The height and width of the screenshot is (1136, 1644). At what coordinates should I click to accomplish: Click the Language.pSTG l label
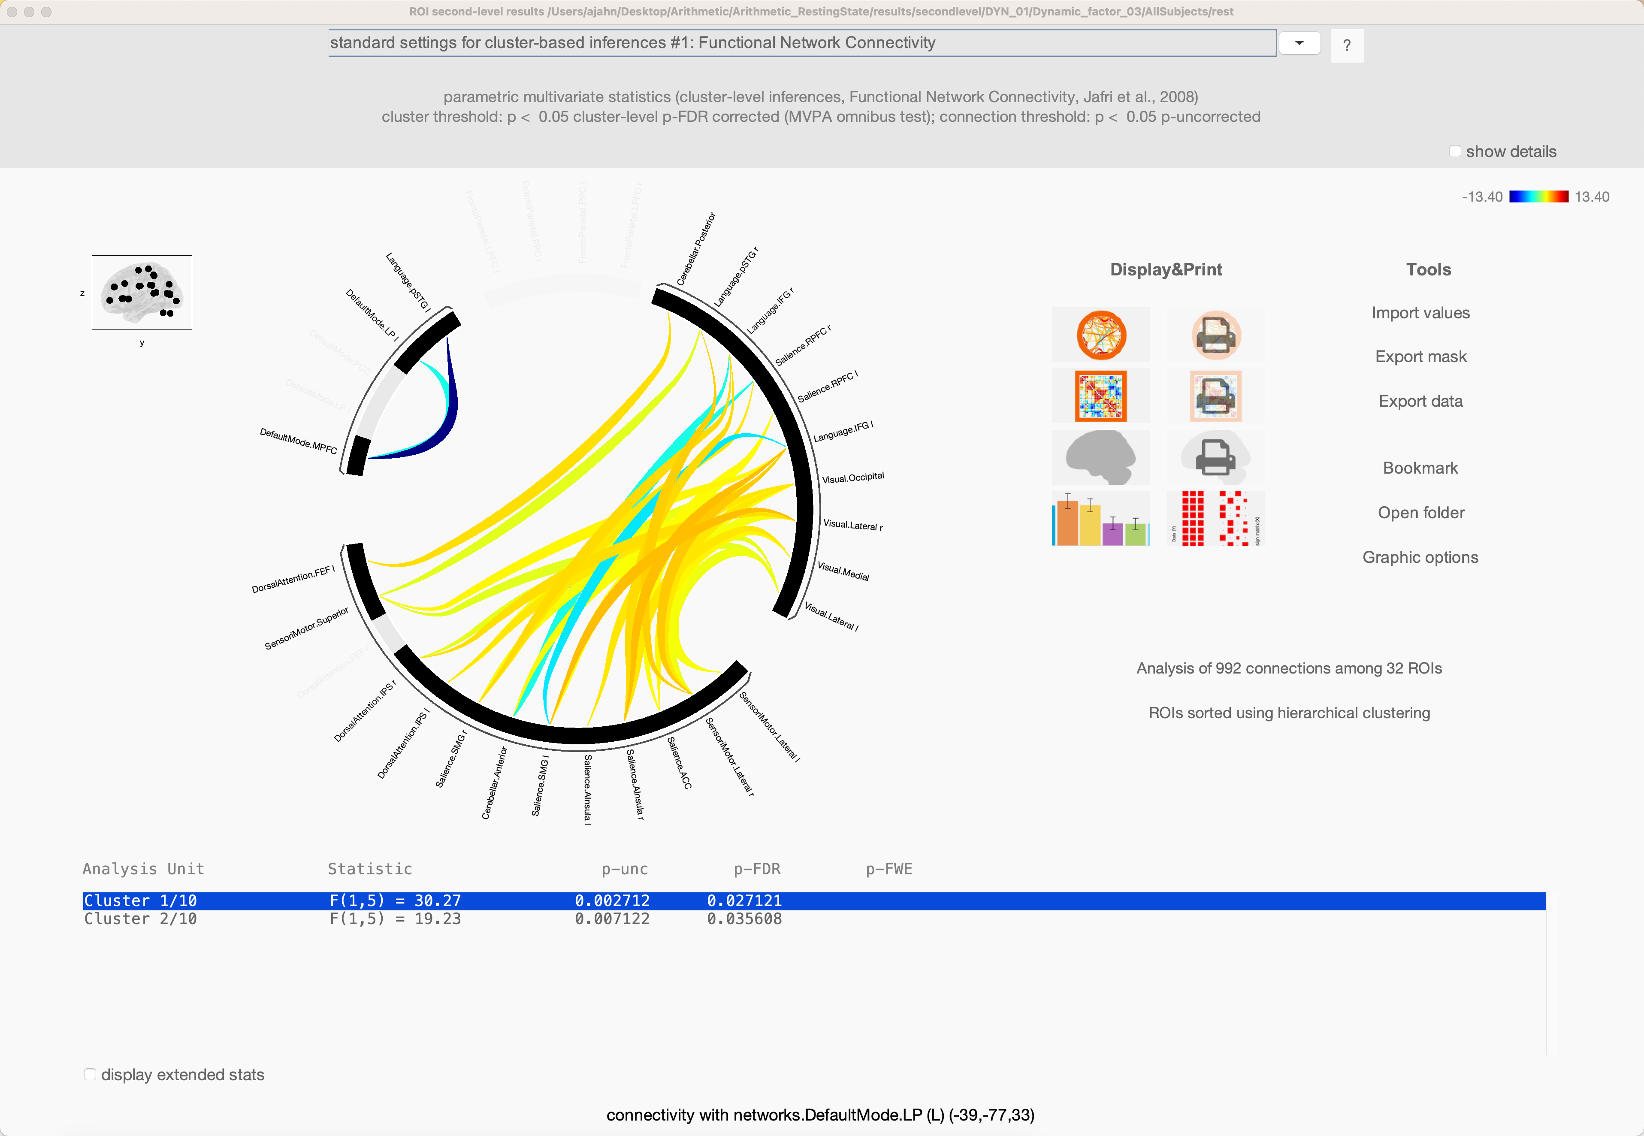point(408,282)
